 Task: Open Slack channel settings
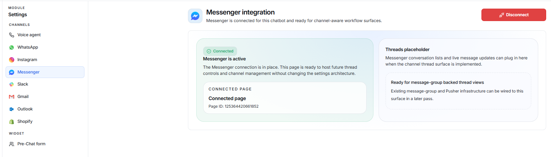45,84
